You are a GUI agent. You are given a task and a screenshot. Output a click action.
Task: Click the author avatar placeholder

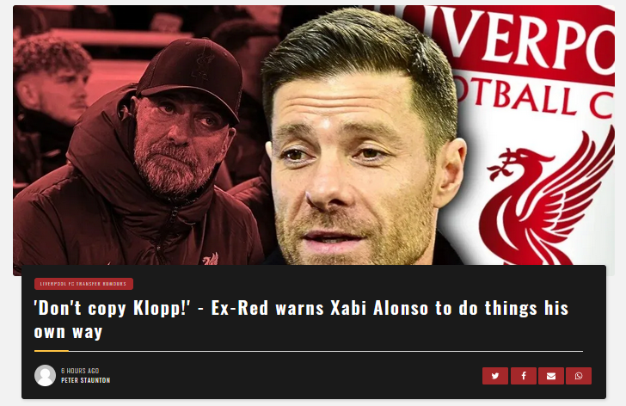coord(45,375)
